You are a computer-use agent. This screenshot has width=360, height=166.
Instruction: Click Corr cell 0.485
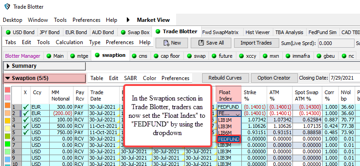tap(331, 132)
